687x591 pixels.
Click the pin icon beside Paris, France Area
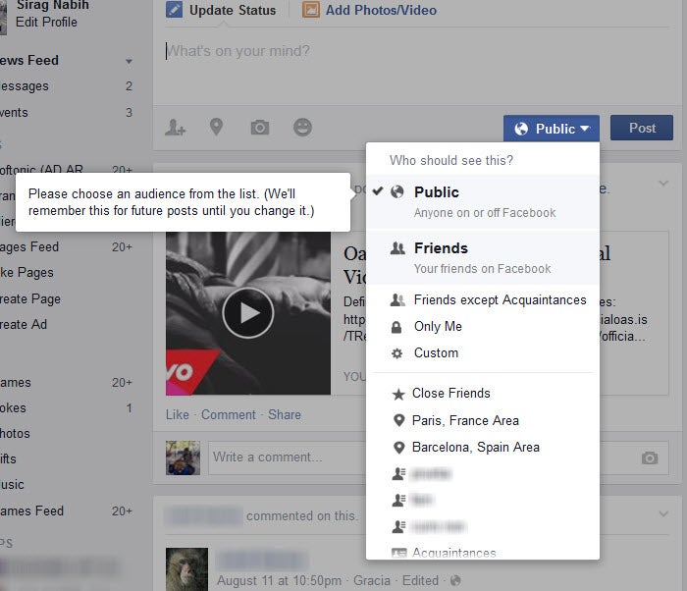pyautogui.click(x=398, y=420)
